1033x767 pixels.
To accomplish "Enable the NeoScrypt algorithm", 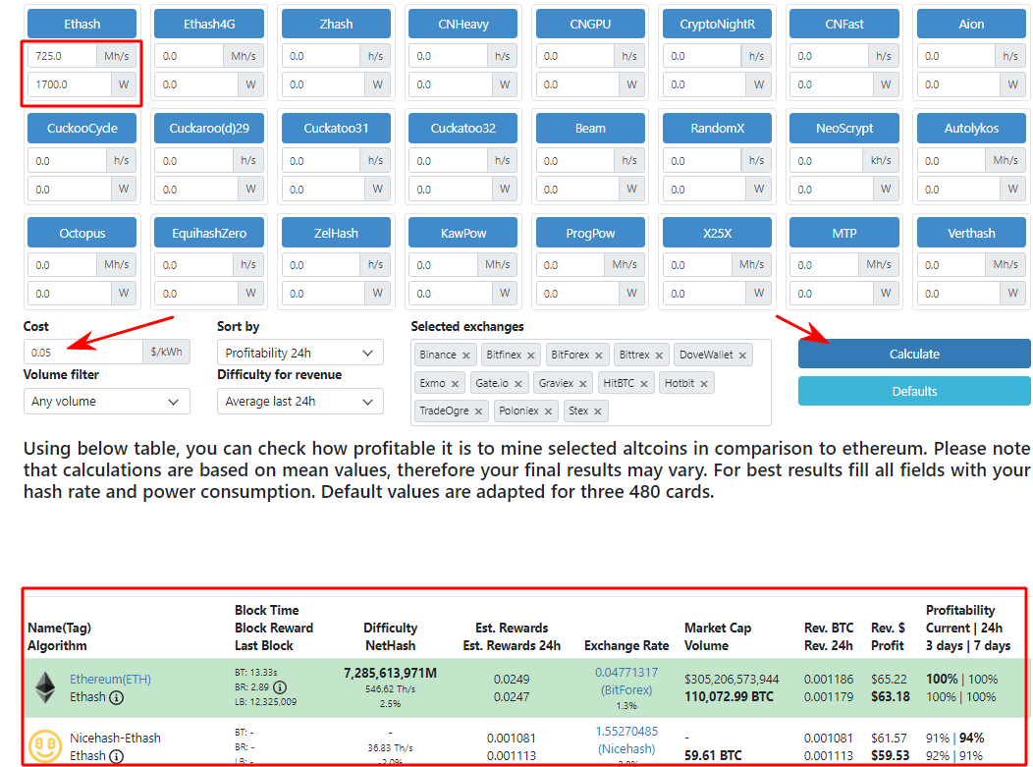I will [843, 129].
